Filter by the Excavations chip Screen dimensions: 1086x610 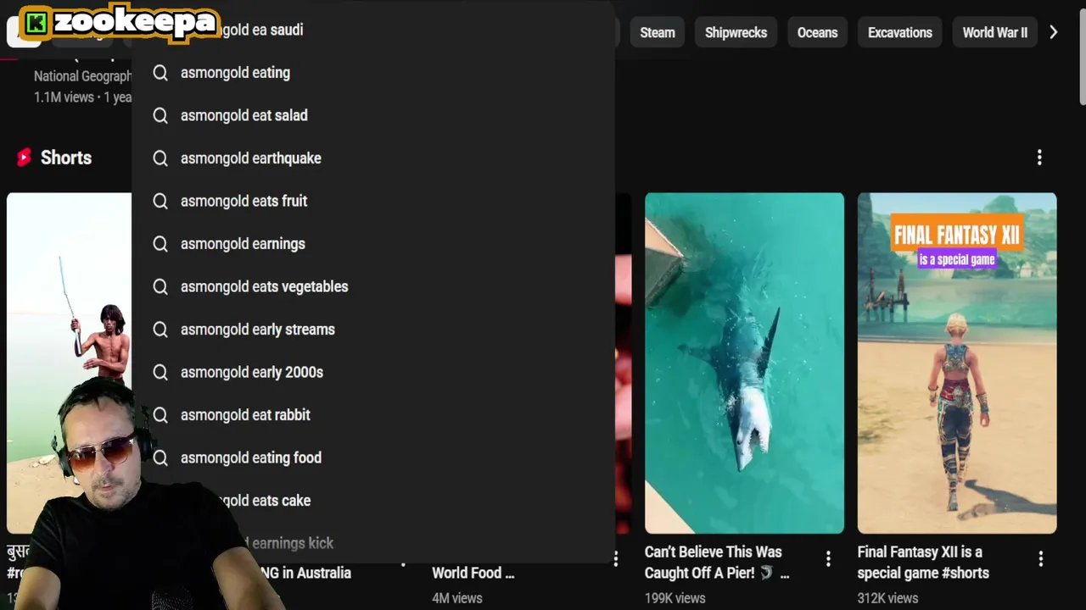(x=899, y=32)
